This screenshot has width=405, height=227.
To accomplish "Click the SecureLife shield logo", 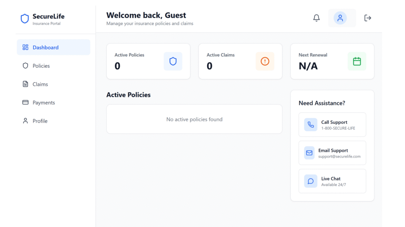I will point(25,19).
